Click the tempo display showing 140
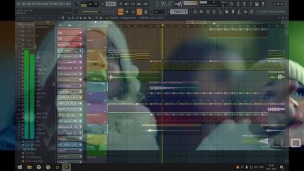304x171 pixels. 111,4
